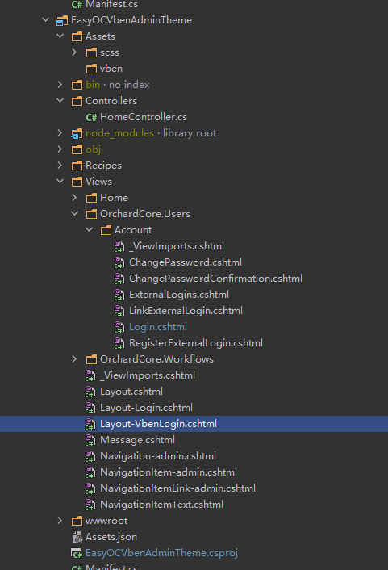The height and width of the screenshot is (570, 388).
Task: Click the wwwroot folder icon
Action: [77, 521]
